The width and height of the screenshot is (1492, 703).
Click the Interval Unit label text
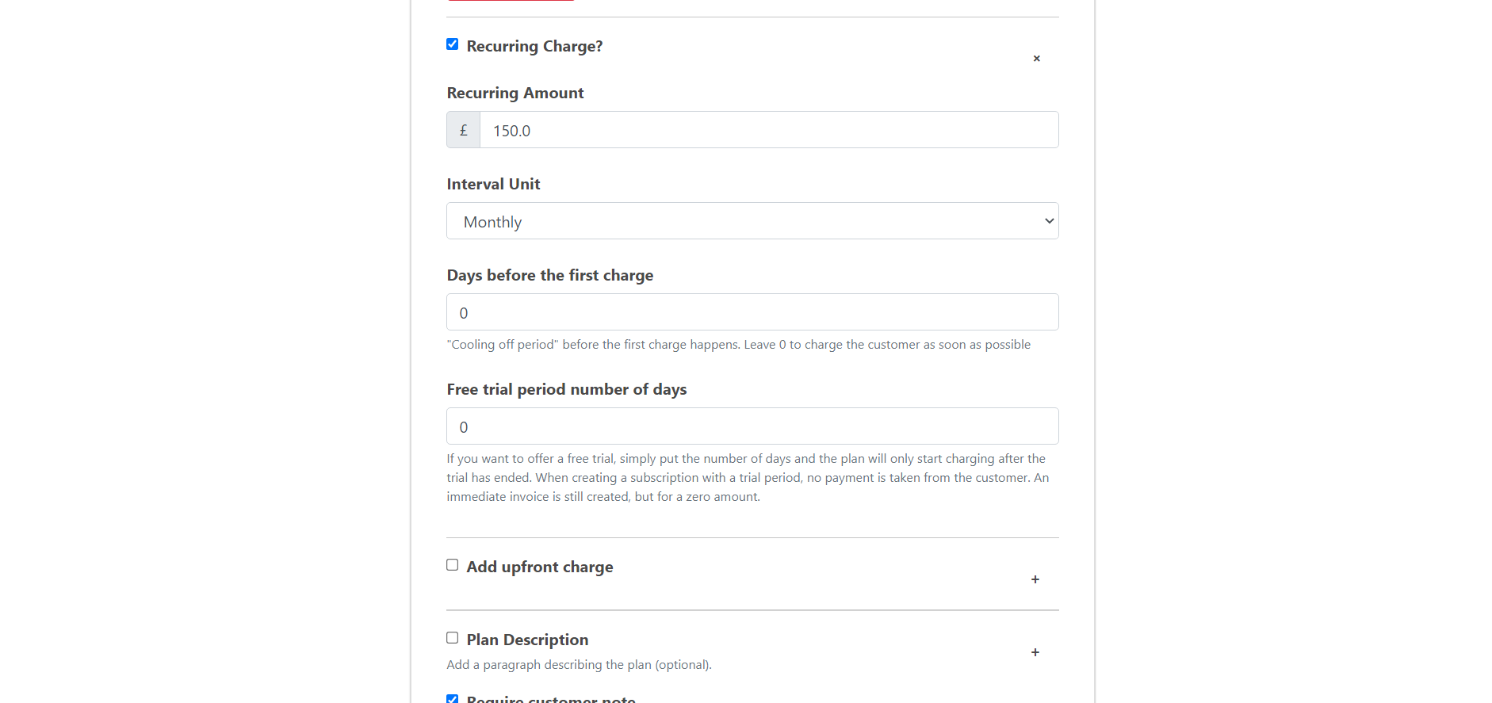(x=493, y=184)
